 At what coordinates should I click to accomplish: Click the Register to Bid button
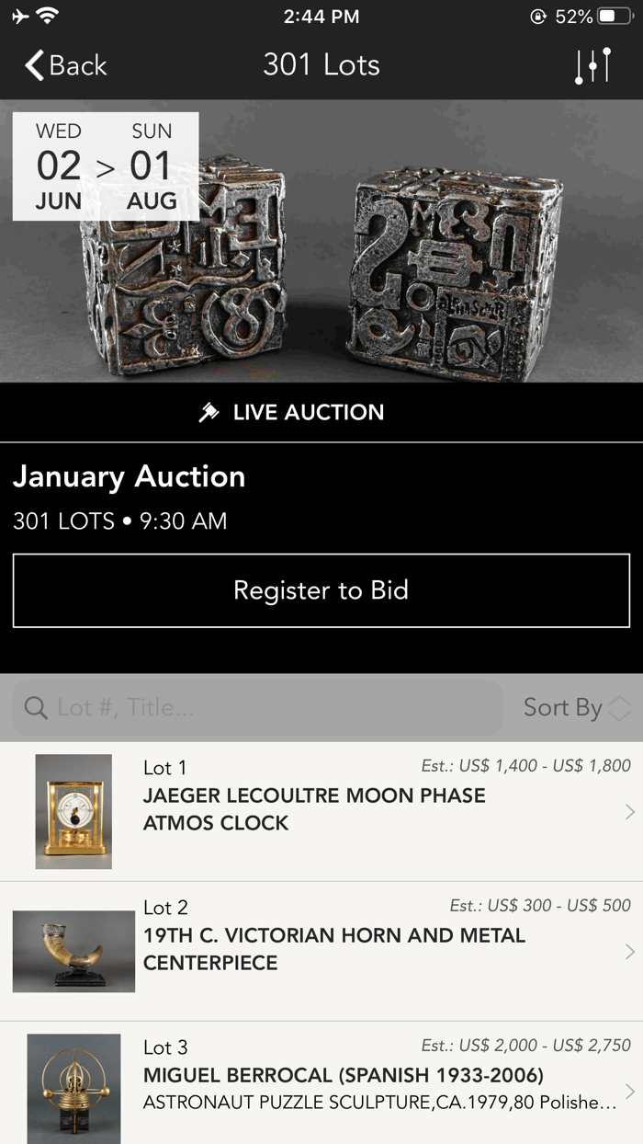[321, 589]
